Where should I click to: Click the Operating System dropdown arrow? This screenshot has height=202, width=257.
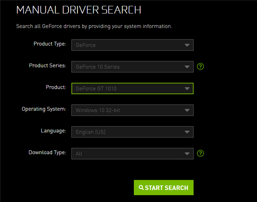pos(187,110)
